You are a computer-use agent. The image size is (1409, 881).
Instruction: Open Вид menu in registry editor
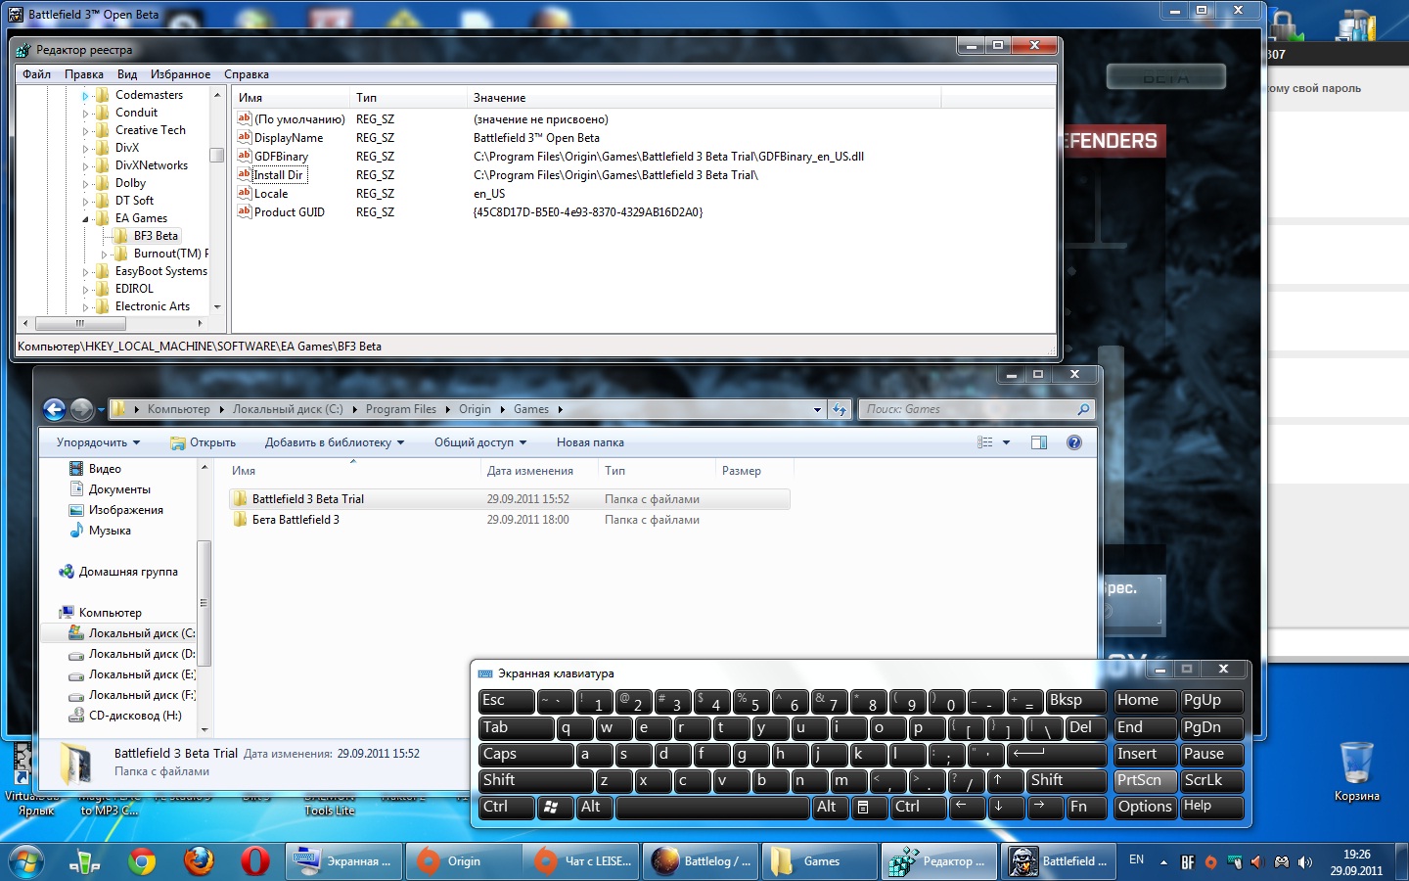pyautogui.click(x=127, y=74)
